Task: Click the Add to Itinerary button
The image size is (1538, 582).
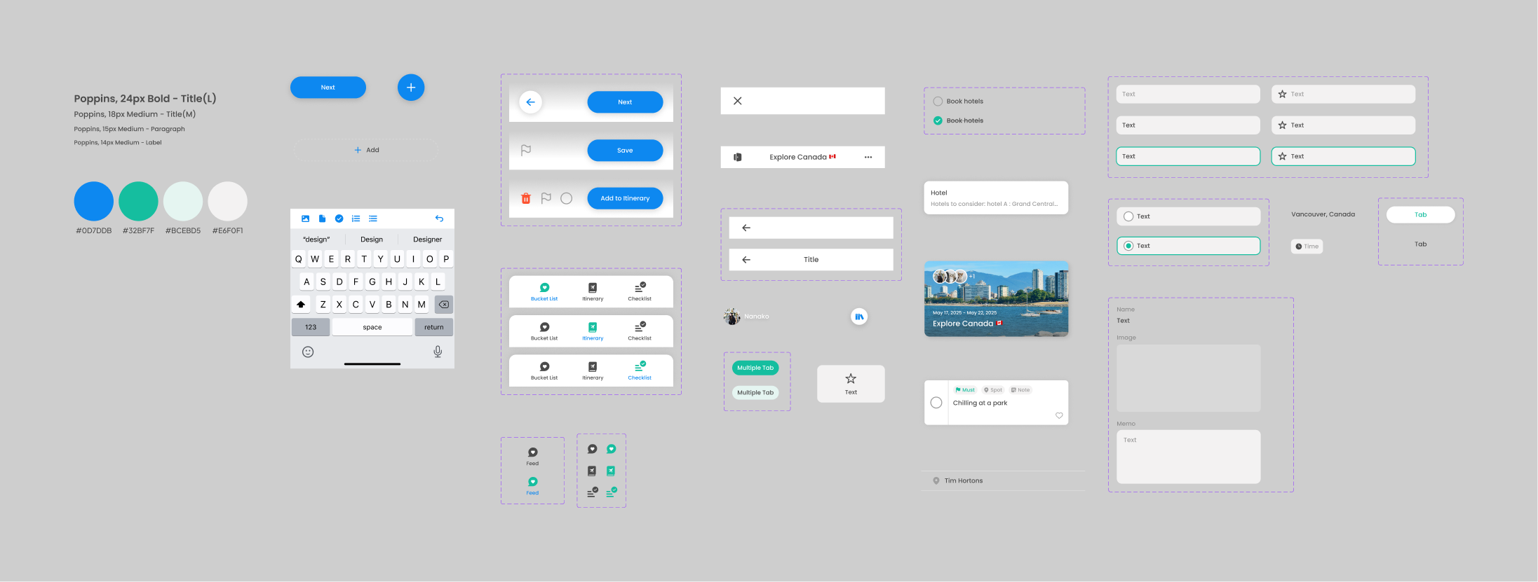Action: (x=625, y=198)
